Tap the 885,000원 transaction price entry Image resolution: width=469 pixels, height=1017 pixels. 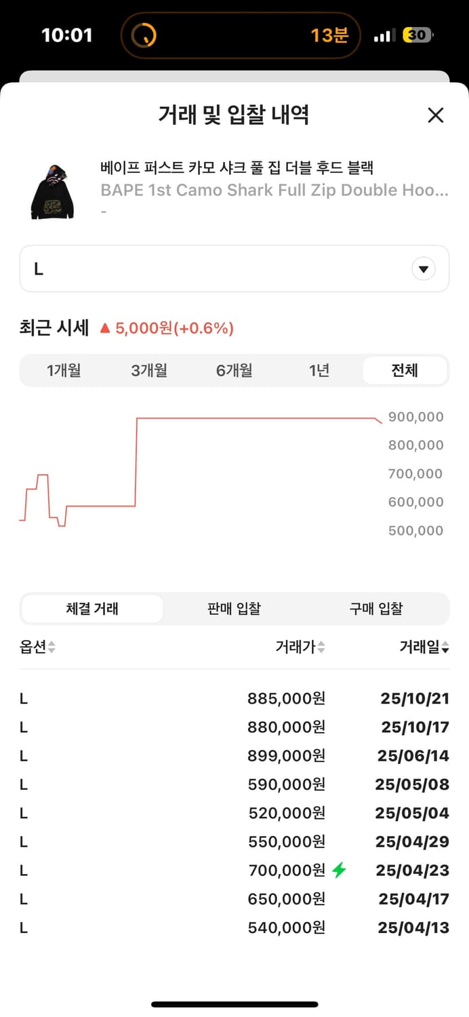click(x=285, y=698)
